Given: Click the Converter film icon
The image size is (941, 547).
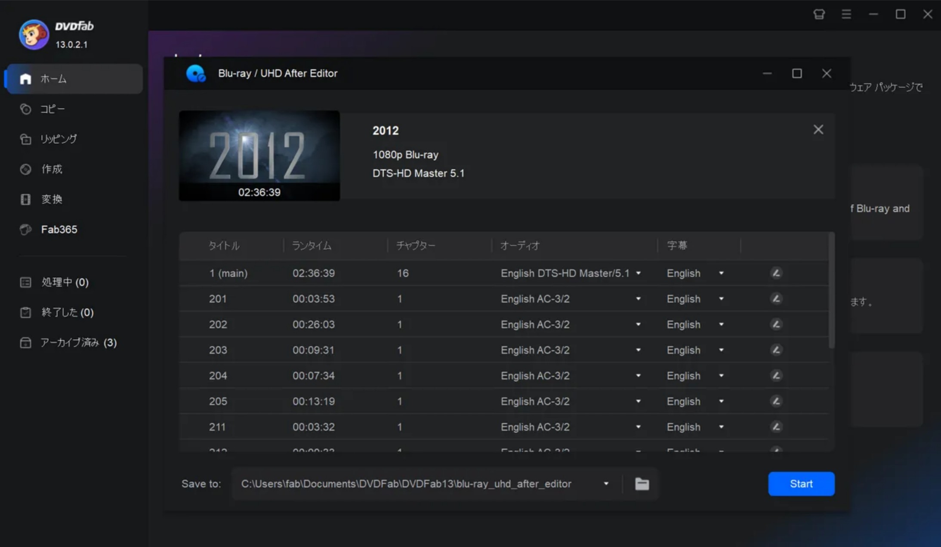Looking at the screenshot, I should tap(25, 199).
